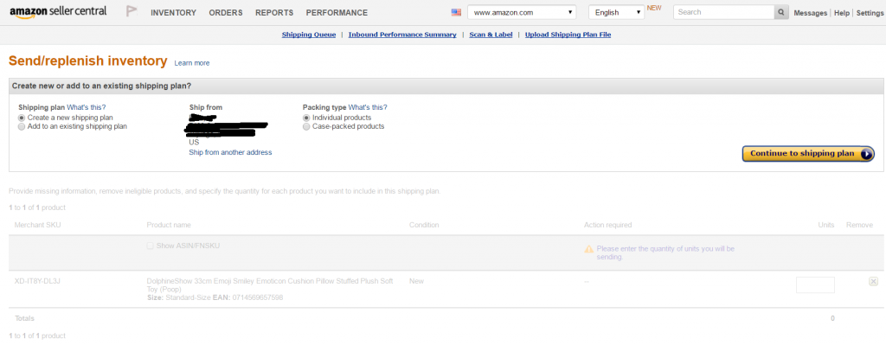Open Upload Shipping Plan File
The height and width of the screenshot is (345, 886).
point(568,35)
